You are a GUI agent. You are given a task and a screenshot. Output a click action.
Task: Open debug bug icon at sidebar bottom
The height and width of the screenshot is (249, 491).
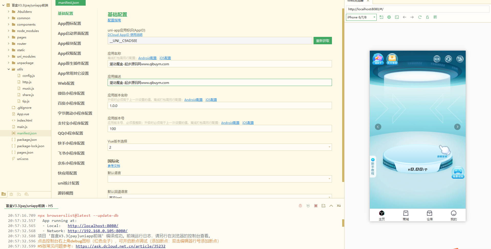pos(11,194)
